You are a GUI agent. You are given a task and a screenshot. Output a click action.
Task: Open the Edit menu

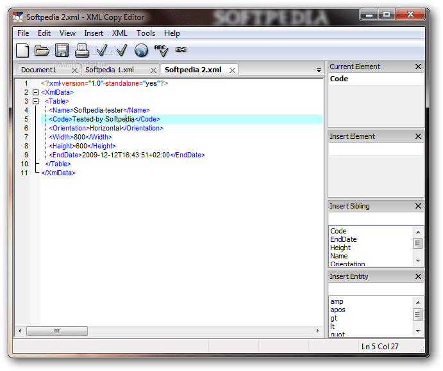44,33
